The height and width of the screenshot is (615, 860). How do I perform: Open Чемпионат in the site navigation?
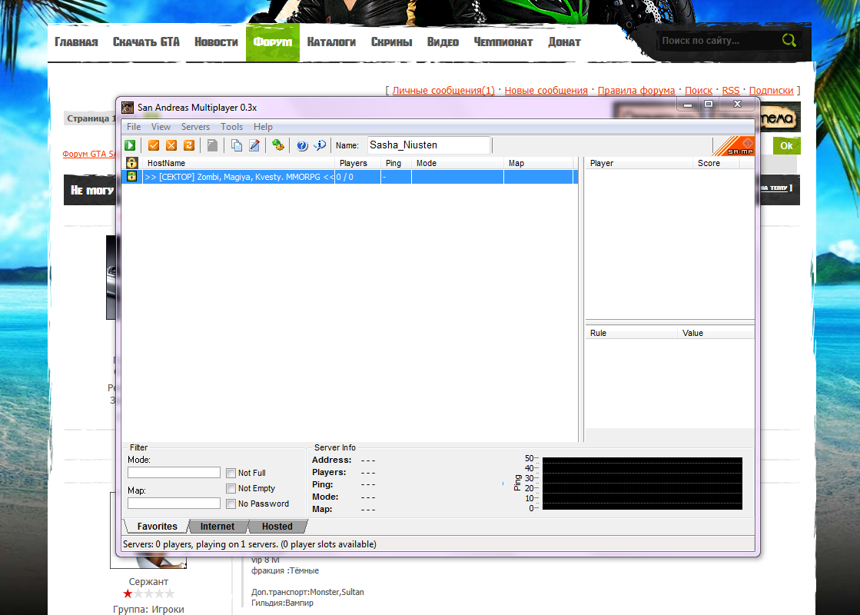click(503, 42)
